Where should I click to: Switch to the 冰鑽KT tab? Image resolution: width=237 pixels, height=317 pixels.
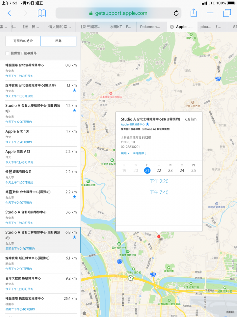coord(121,27)
